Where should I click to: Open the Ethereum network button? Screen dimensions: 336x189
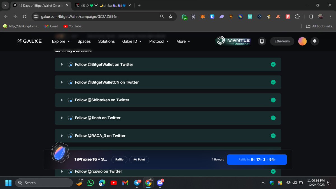282,41
